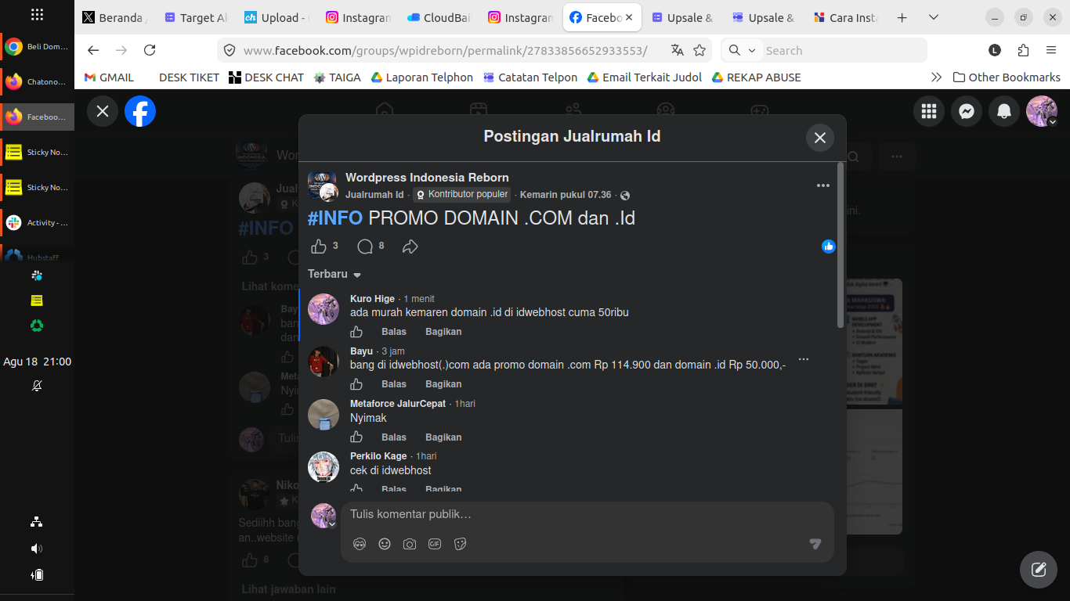List all open tabs with the chevron
The height and width of the screenshot is (601, 1070).
(x=933, y=17)
